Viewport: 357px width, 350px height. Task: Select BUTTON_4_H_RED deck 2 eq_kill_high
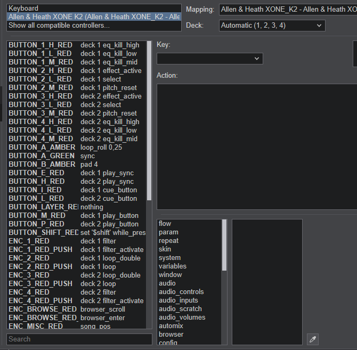(77, 122)
